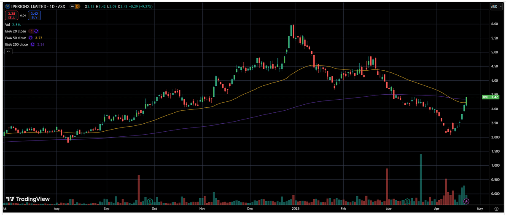Select the Vol 2.8M indicator legend

13,25
